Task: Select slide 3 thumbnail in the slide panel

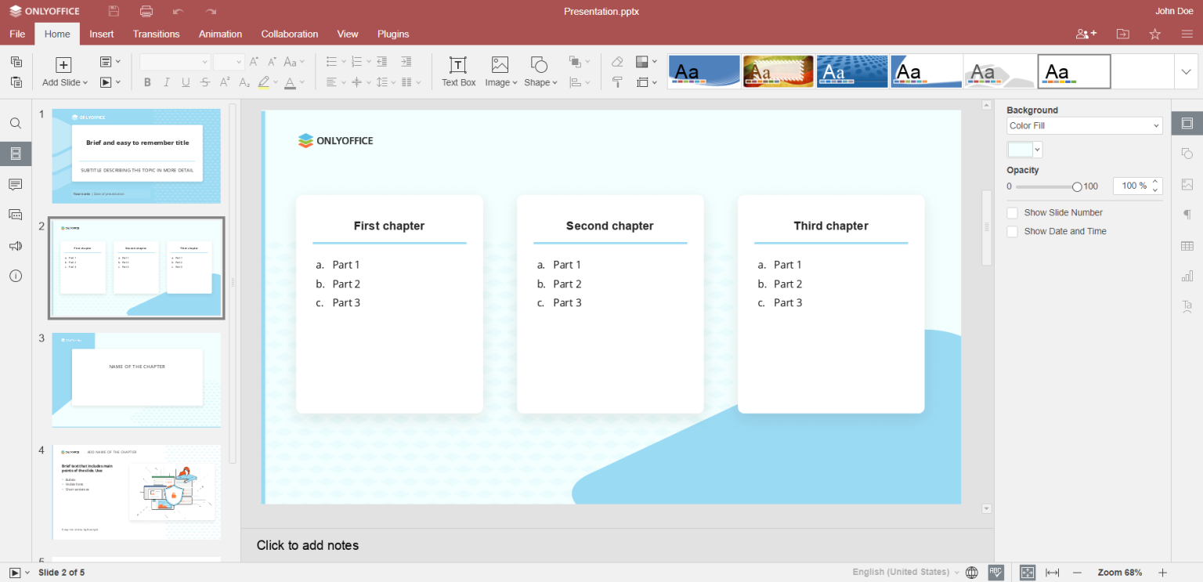Action: point(135,380)
